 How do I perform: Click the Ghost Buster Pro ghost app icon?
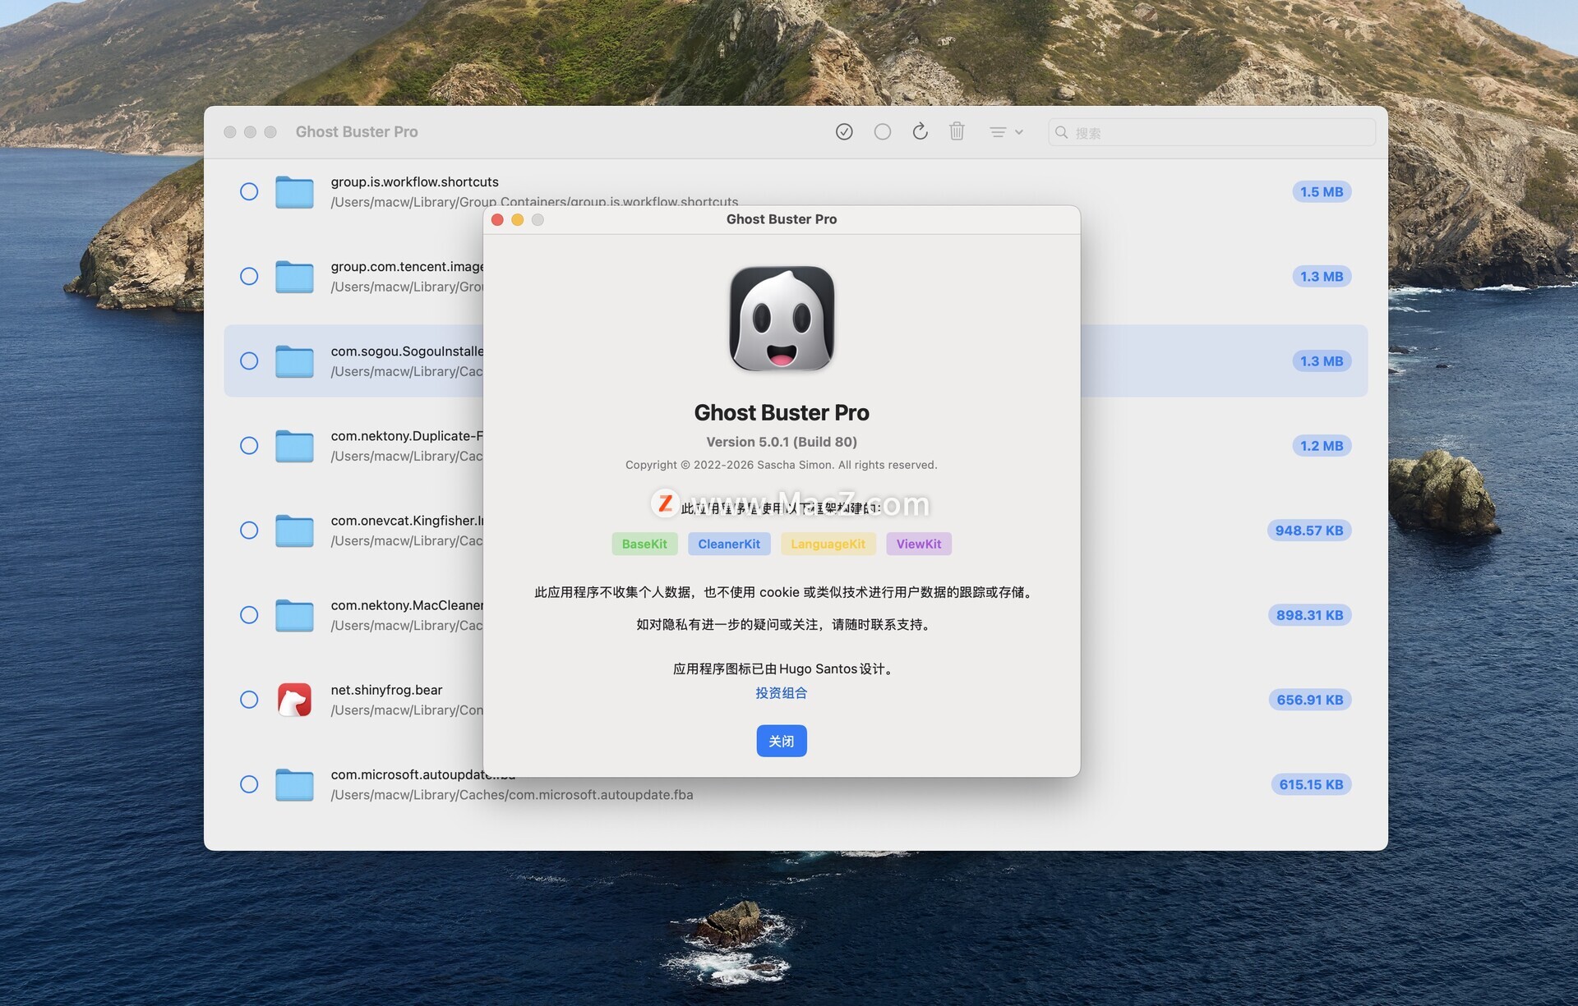[782, 319]
